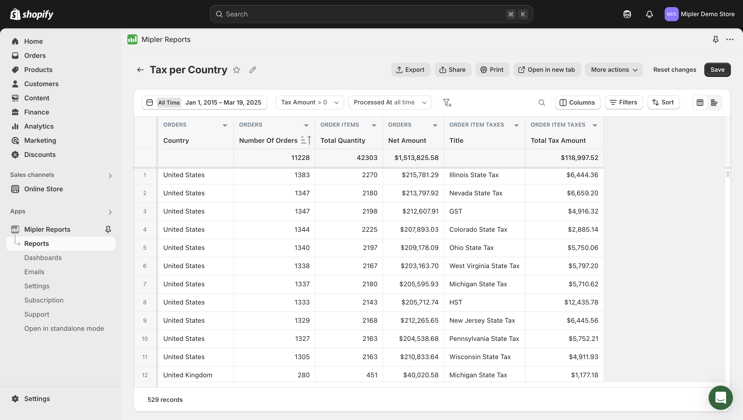Click the pin icon in Mipler Reports header

[x=715, y=39]
